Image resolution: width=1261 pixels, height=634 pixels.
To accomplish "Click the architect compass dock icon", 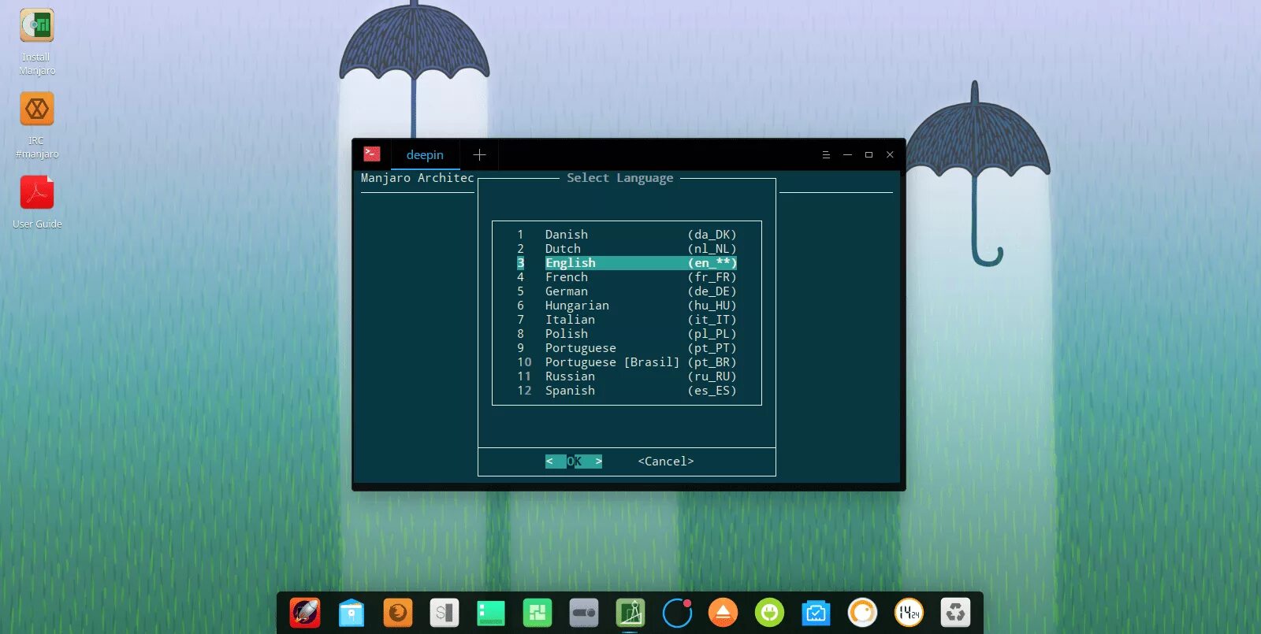I will (630, 613).
